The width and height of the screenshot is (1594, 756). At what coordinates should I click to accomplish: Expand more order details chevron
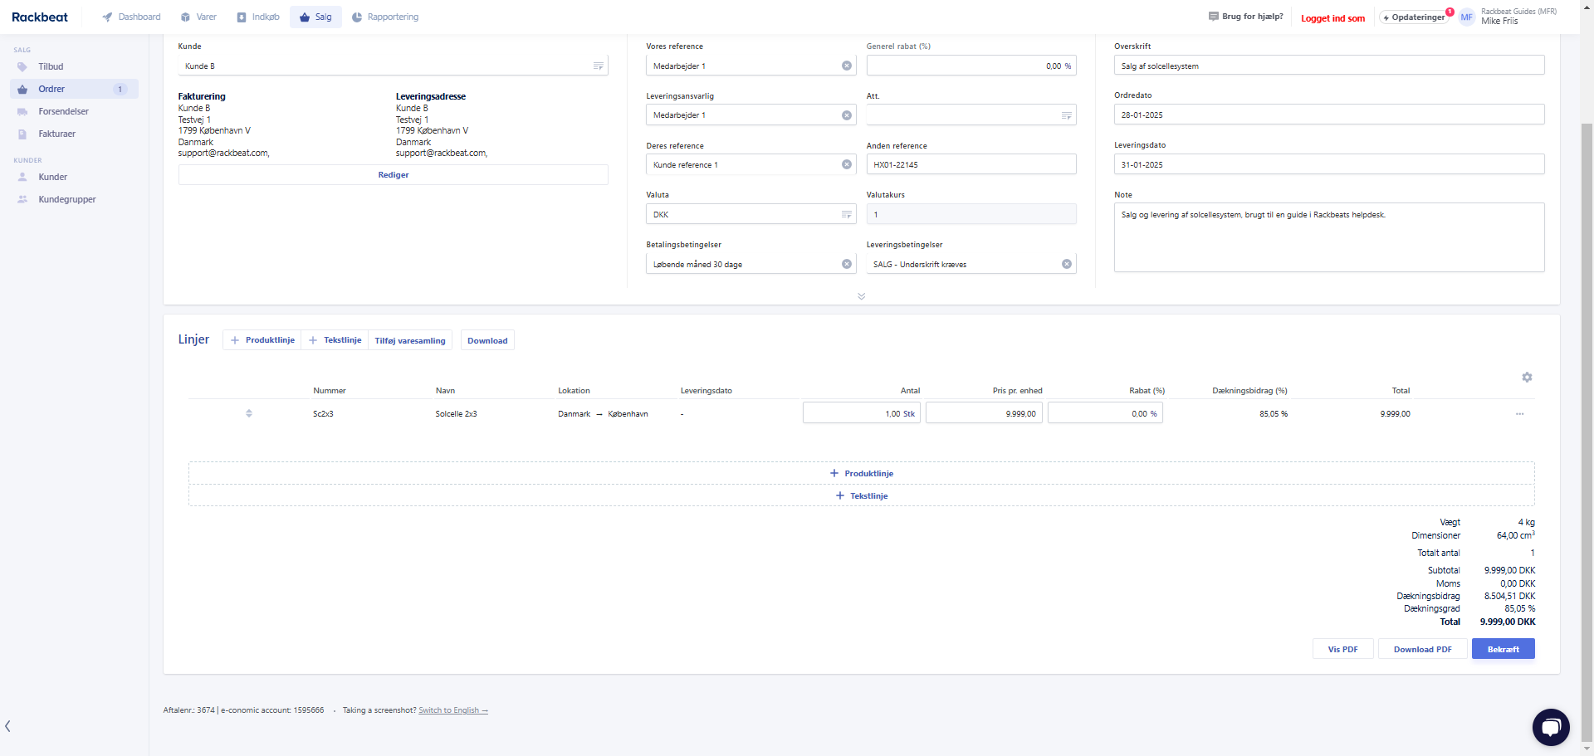click(x=861, y=296)
